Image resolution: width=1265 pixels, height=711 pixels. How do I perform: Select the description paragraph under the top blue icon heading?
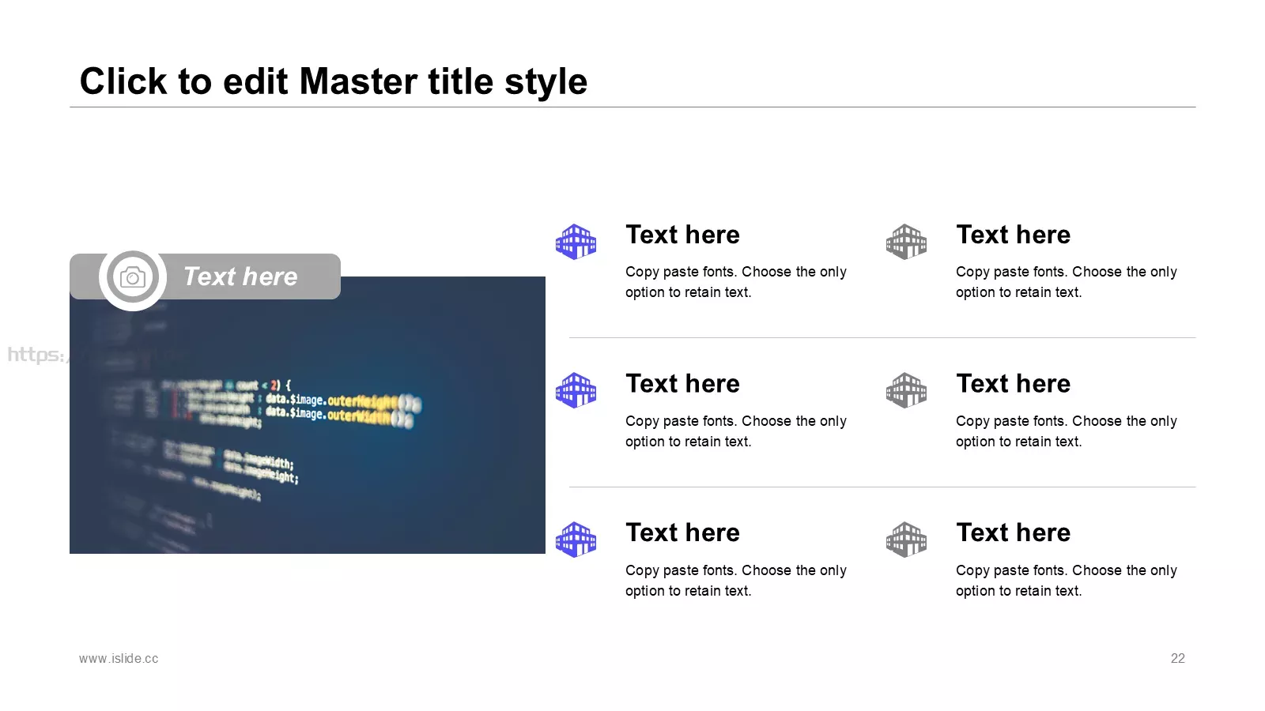click(x=736, y=282)
